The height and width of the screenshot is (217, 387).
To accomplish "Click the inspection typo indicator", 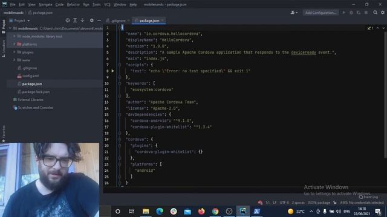I will [x=370, y=28].
